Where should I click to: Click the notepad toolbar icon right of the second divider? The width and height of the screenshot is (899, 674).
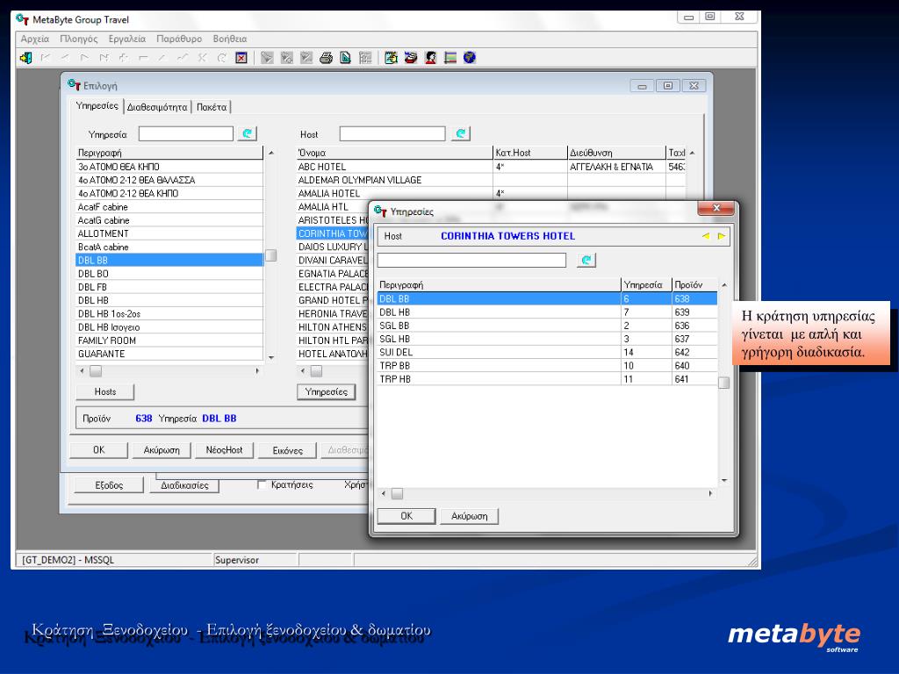point(391,57)
